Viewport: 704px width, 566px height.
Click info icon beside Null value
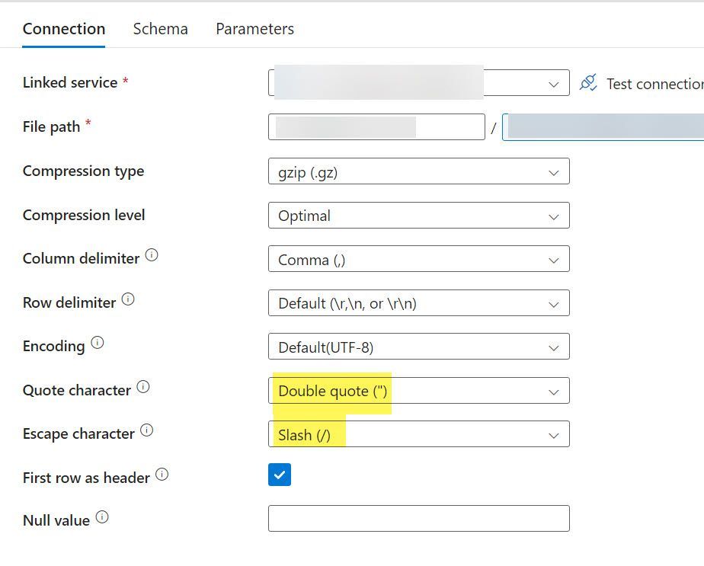pos(102,518)
